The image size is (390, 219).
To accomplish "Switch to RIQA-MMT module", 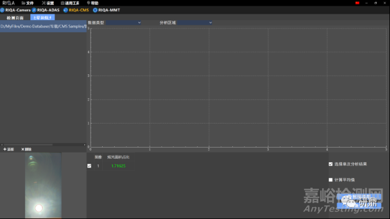I will [109, 10].
